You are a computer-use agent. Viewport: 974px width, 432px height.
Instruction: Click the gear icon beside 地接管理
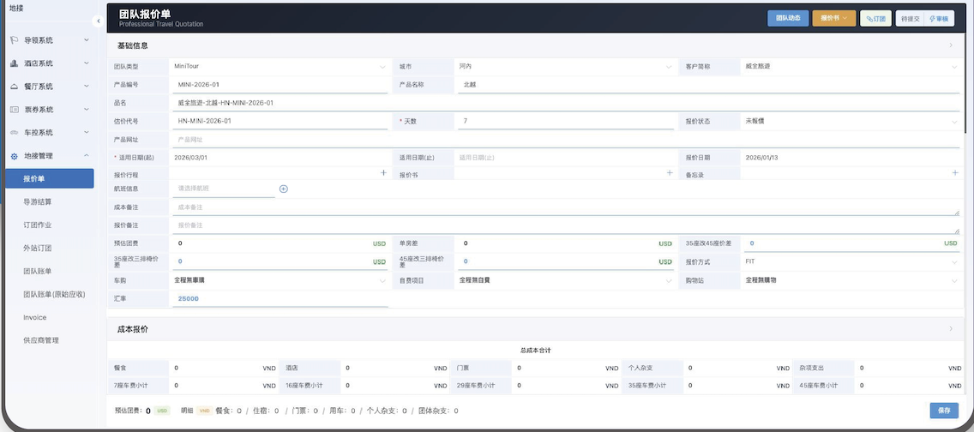tap(15, 156)
